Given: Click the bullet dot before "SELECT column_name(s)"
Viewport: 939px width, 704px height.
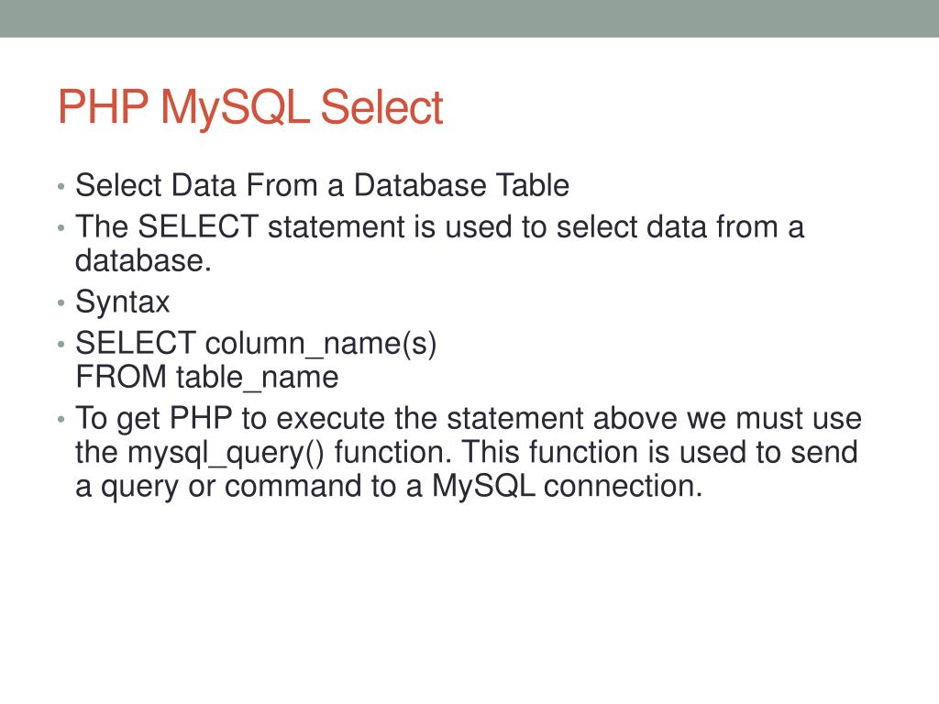Looking at the screenshot, I should (x=60, y=346).
